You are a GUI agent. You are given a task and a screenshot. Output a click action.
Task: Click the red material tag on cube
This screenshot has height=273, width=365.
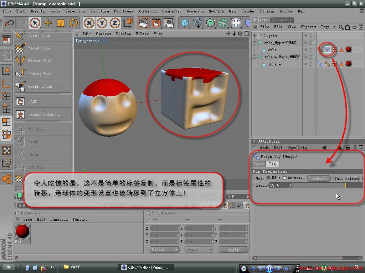(349, 49)
